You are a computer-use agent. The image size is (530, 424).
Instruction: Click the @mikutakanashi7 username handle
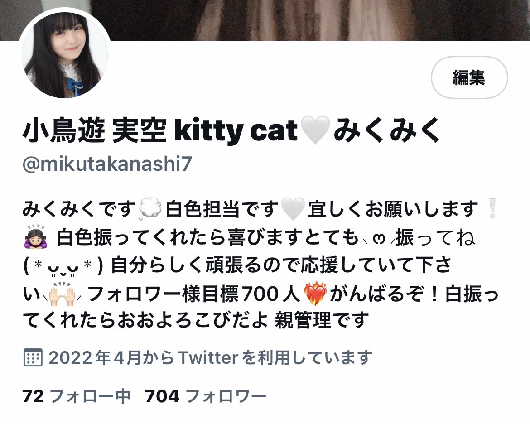107,164
